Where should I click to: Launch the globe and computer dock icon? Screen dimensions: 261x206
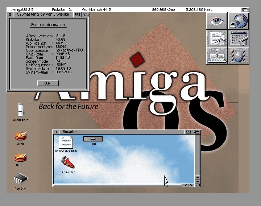coord(239,21)
